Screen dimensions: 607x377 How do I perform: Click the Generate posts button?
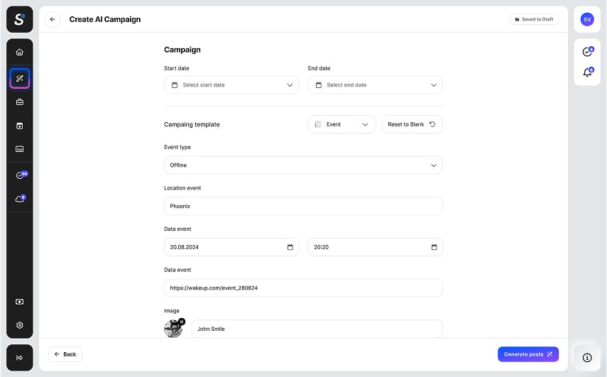coord(527,354)
